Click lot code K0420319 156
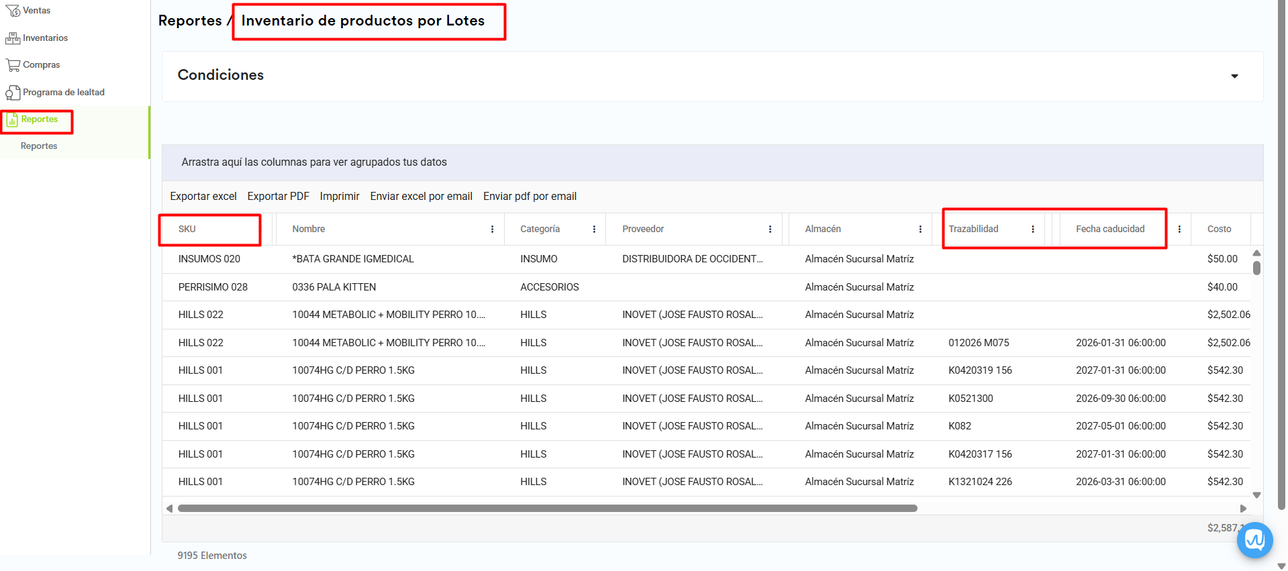Image resolution: width=1288 pixels, height=571 pixels. pyautogui.click(x=980, y=370)
